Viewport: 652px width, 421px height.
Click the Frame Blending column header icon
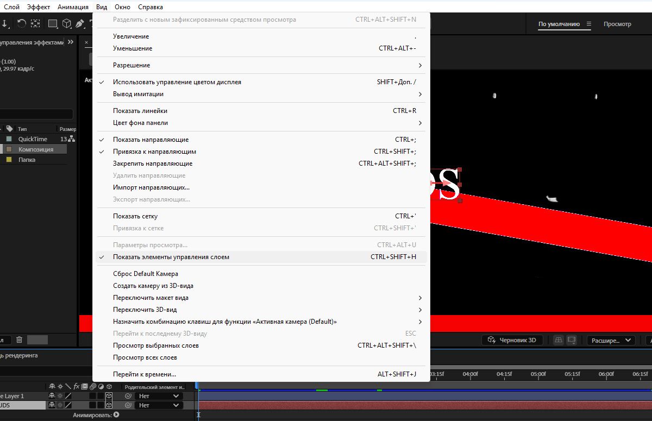coord(85,387)
